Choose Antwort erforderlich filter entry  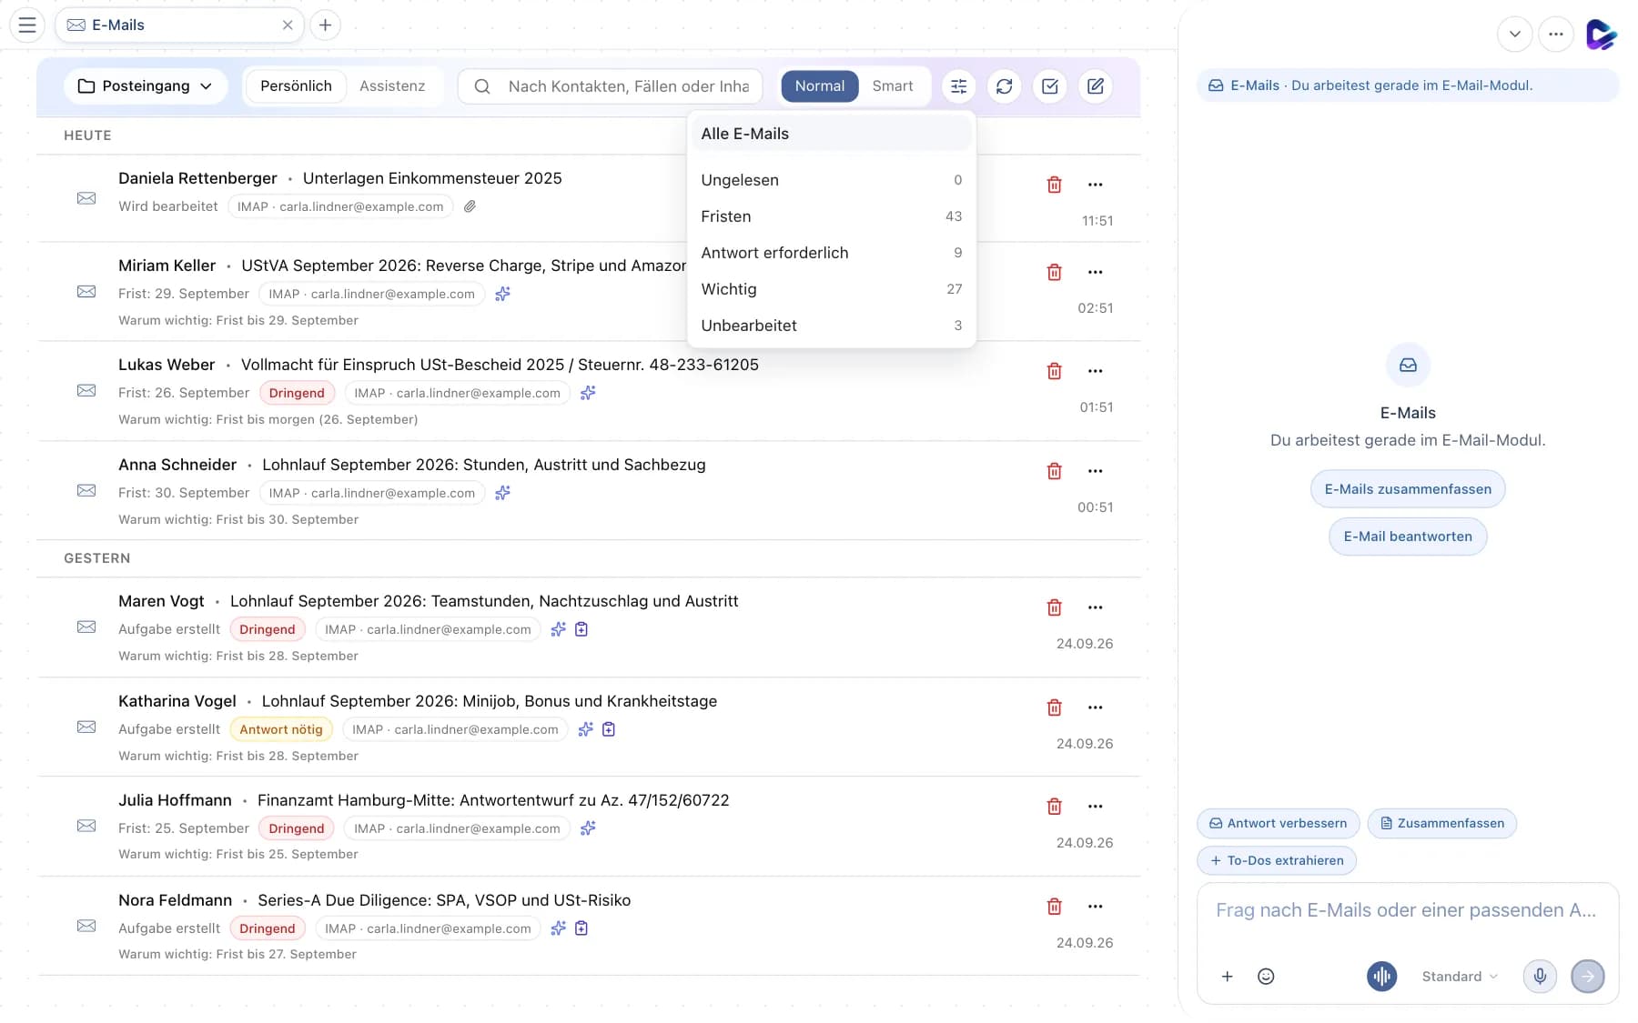tap(832, 253)
